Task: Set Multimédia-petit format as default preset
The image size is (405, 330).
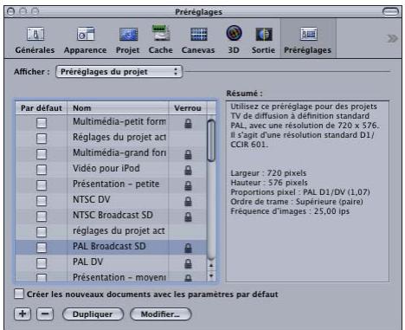Action: [x=42, y=123]
